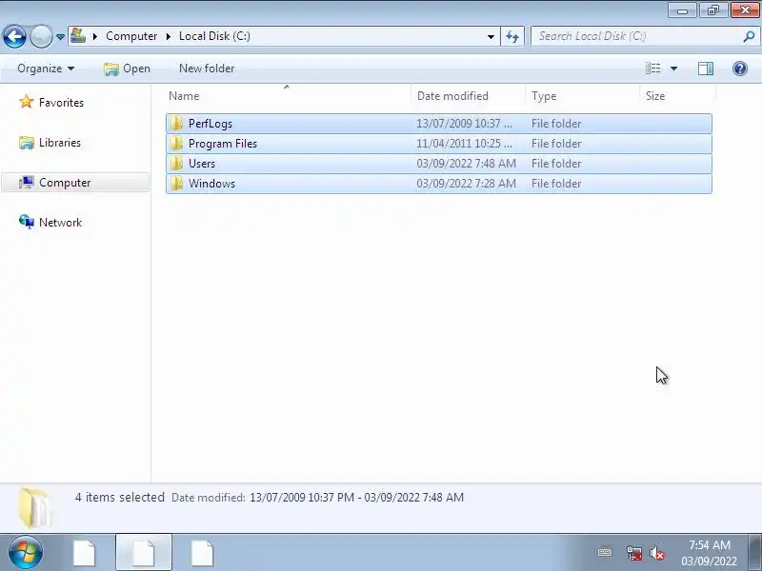
Task: Click date 03/09/2022 7:28 AM of Windows
Action: tap(466, 184)
